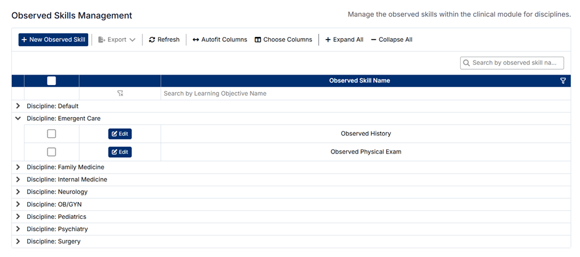This screenshot has width=580, height=257.
Task: Click the search box magnifier icon
Action: 467,63
